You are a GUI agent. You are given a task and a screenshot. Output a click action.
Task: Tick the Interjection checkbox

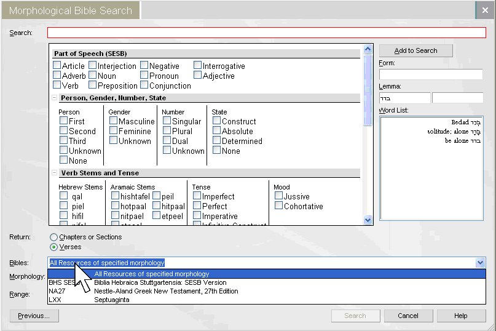[x=93, y=65]
